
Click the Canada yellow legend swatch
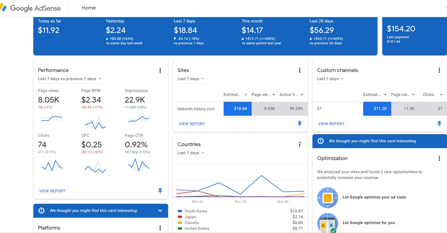[180, 223]
